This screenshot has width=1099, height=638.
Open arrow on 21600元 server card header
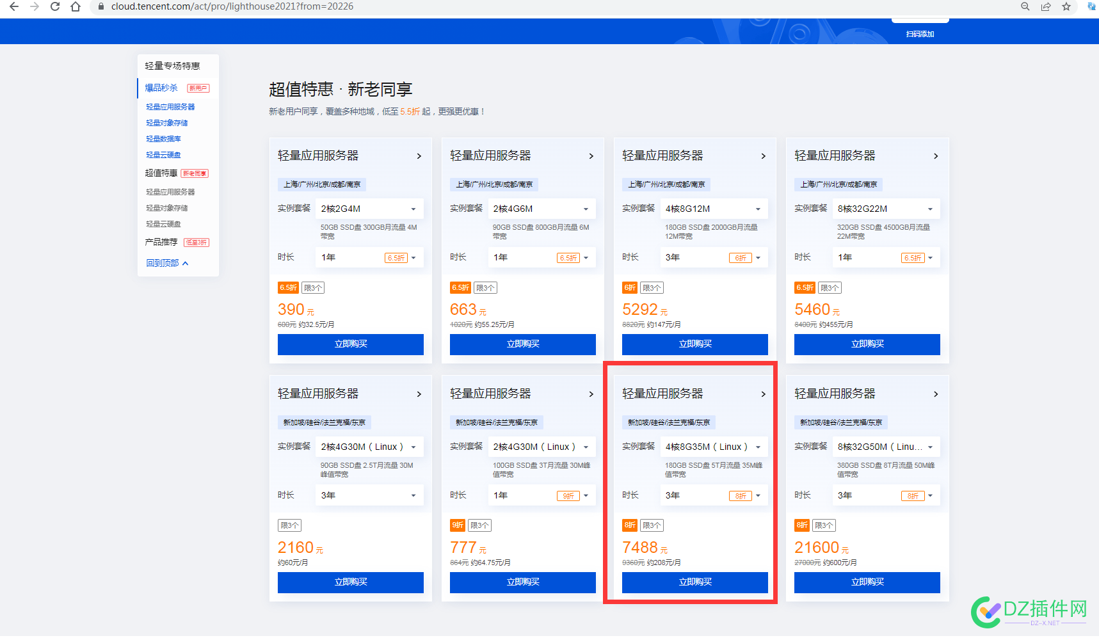tap(936, 394)
